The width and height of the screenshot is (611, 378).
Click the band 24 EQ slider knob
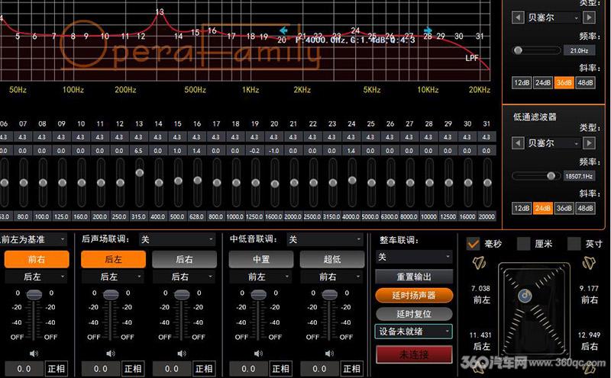pos(352,181)
